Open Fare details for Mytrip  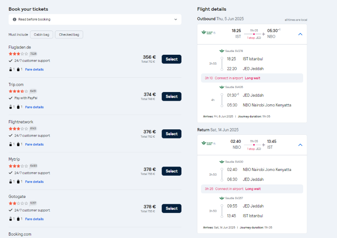pyautogui.click(x=34, y=182)
